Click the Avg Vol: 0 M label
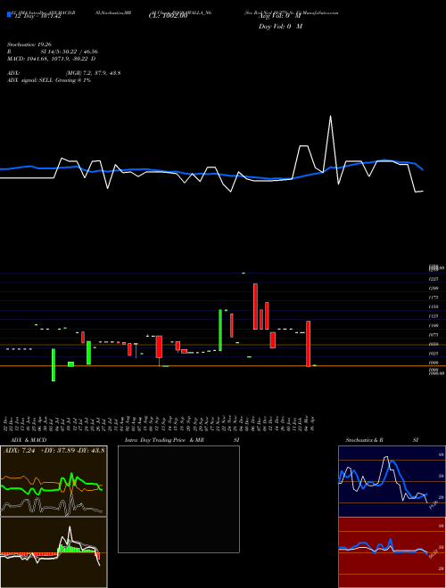The height and width of the screenshot is (588, 446). [280, 16]
